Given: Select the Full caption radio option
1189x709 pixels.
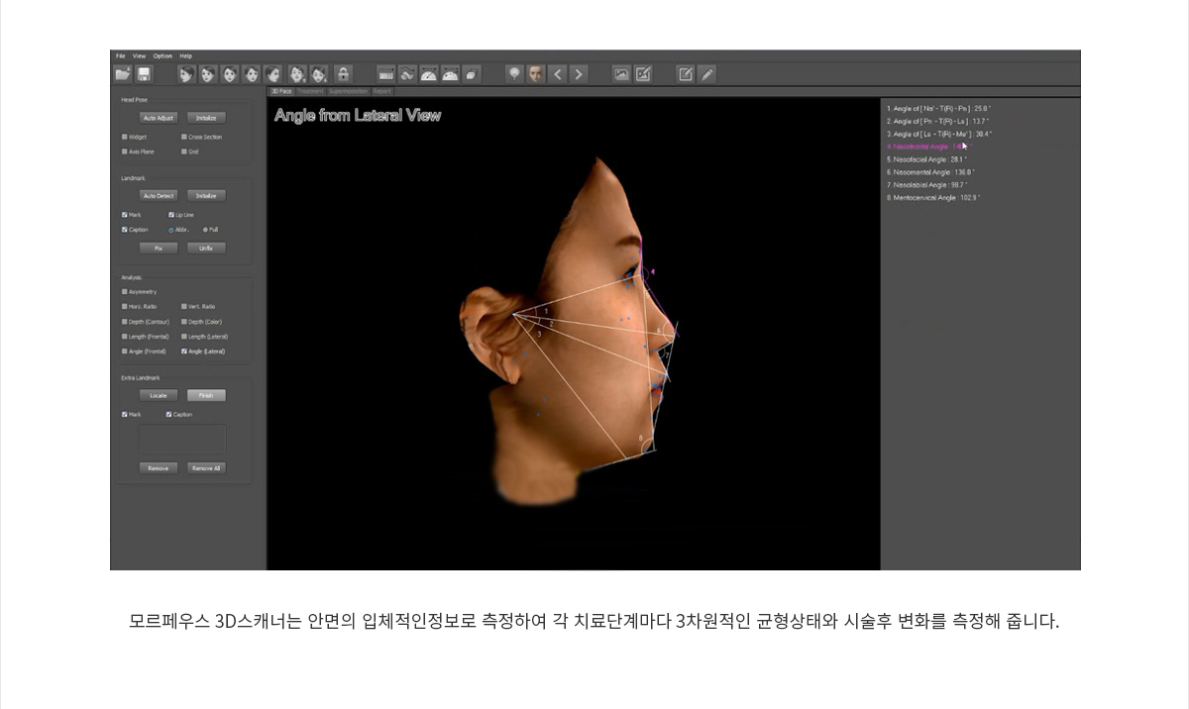Looking at the screenshot, I should click(x=205, y=229).
